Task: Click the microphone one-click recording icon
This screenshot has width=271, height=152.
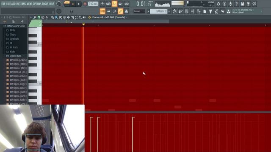Action: 230,4
